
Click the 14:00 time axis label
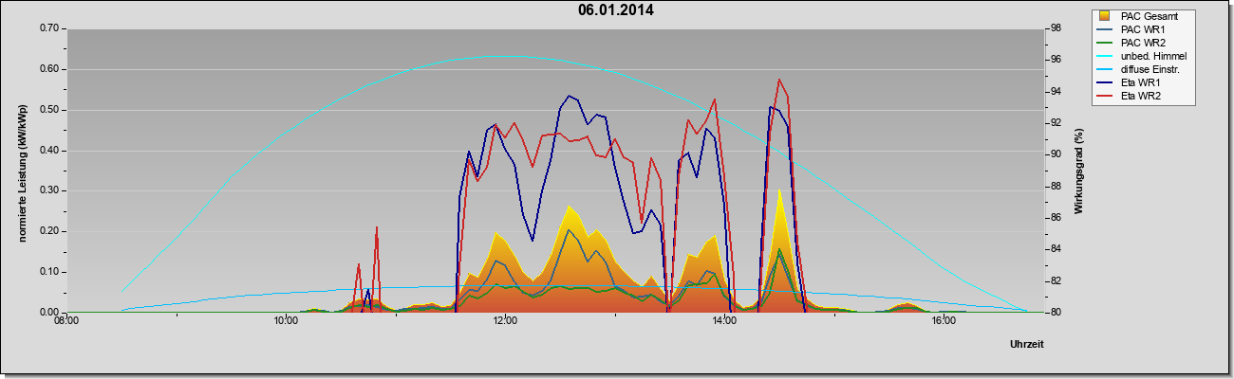point(724,321)
